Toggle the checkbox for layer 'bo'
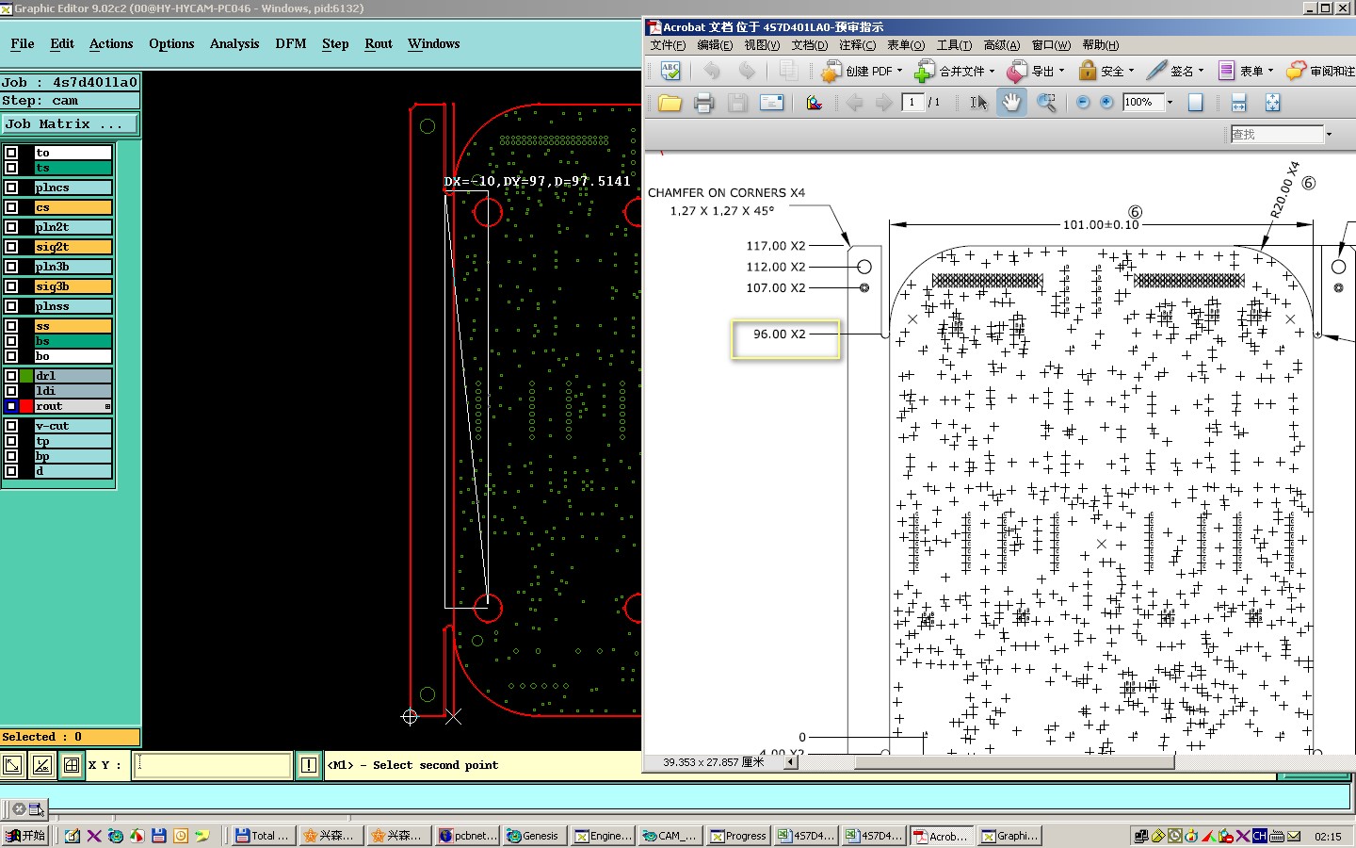Image resolution: width=1356 pixels, height=848 pixels. click(x=11, y=356)
